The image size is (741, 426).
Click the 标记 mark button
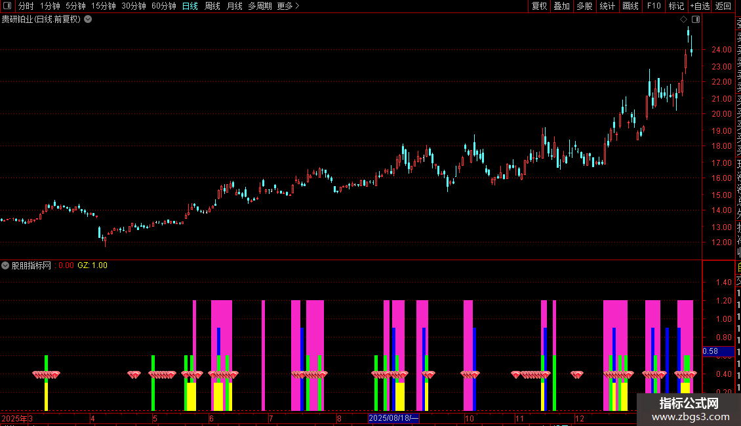coord(676,6)
